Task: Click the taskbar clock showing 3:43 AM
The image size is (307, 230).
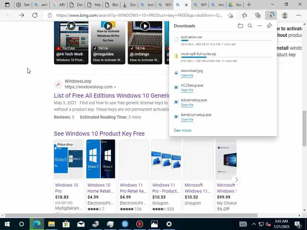Action: point(282,224)
